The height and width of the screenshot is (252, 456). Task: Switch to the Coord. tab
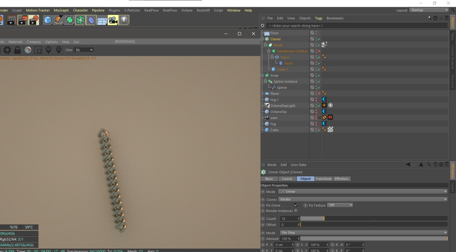287,179
